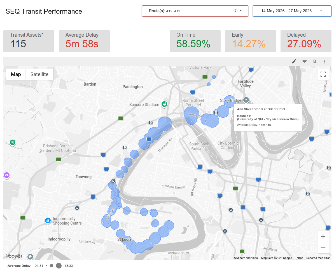Click the Story Bridge landmark marker
The width and height of the screenshot is (334, 271).
point(246,100)
